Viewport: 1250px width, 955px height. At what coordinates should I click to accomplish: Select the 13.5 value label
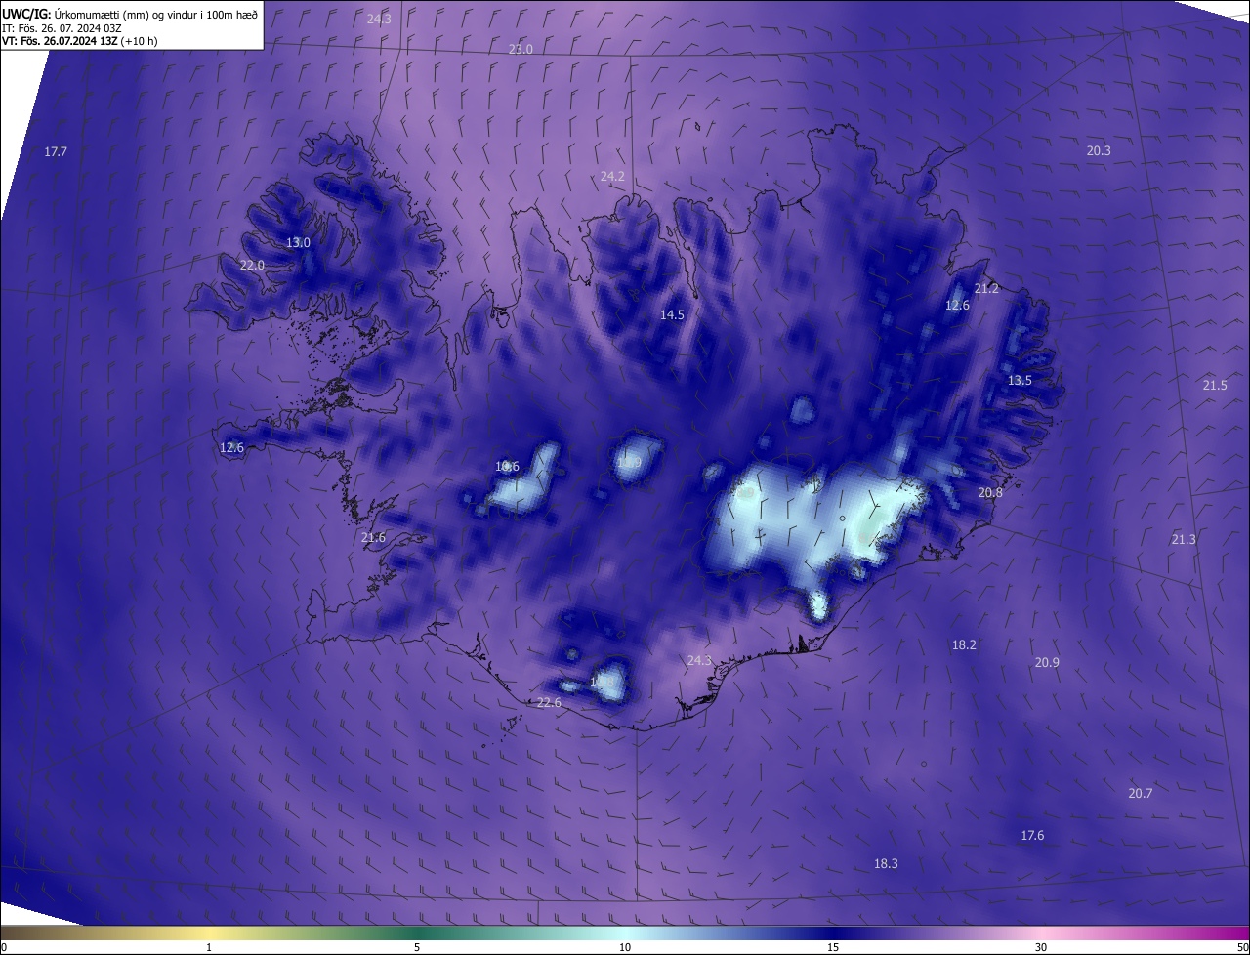[1020, 381]
